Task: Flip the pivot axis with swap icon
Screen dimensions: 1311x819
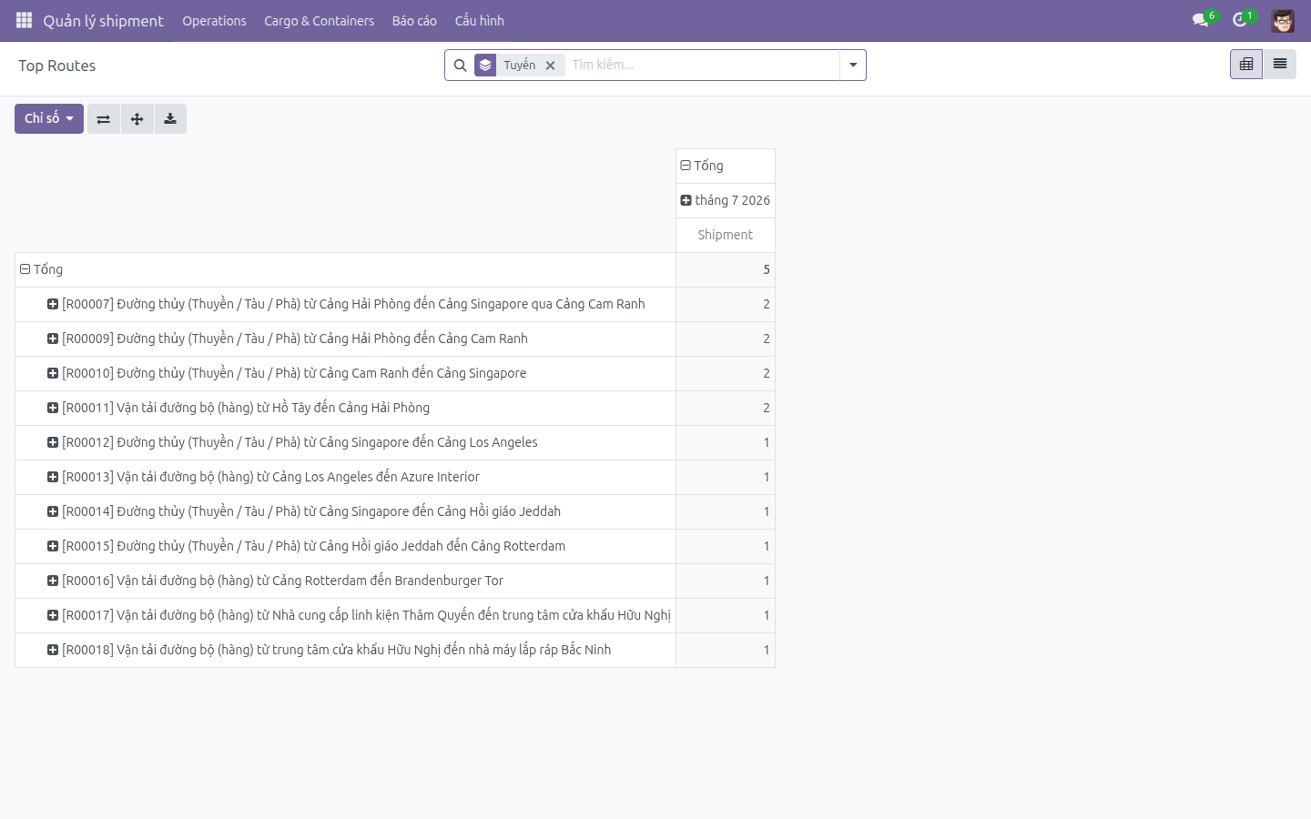Action: click(104, 119)
